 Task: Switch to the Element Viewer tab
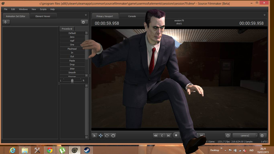pyautogui.click(x=43, y=16)
